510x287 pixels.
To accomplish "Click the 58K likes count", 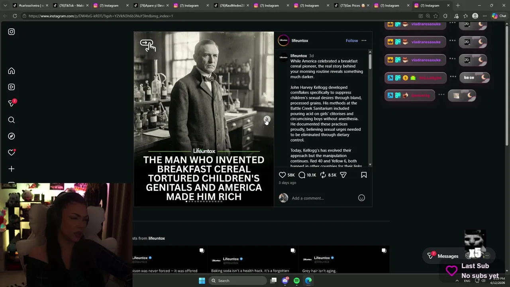I will tap(291, 175).
